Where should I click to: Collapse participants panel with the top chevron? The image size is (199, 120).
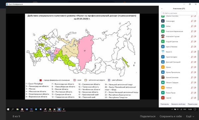(162, 9)
